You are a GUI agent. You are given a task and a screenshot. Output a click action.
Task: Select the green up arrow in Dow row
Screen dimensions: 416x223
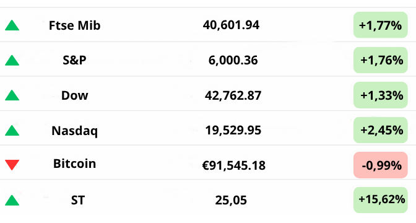point(12,95)
